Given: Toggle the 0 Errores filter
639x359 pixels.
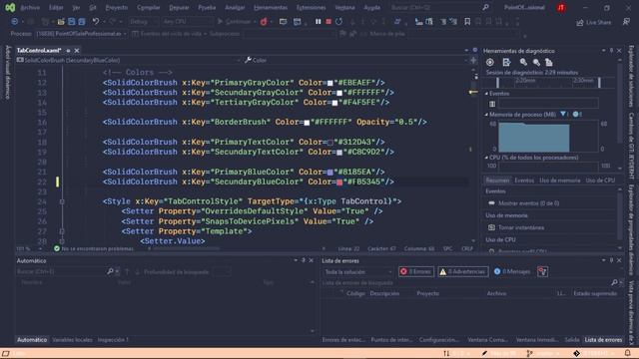Looking at the screenshot, I should (415, 271).
